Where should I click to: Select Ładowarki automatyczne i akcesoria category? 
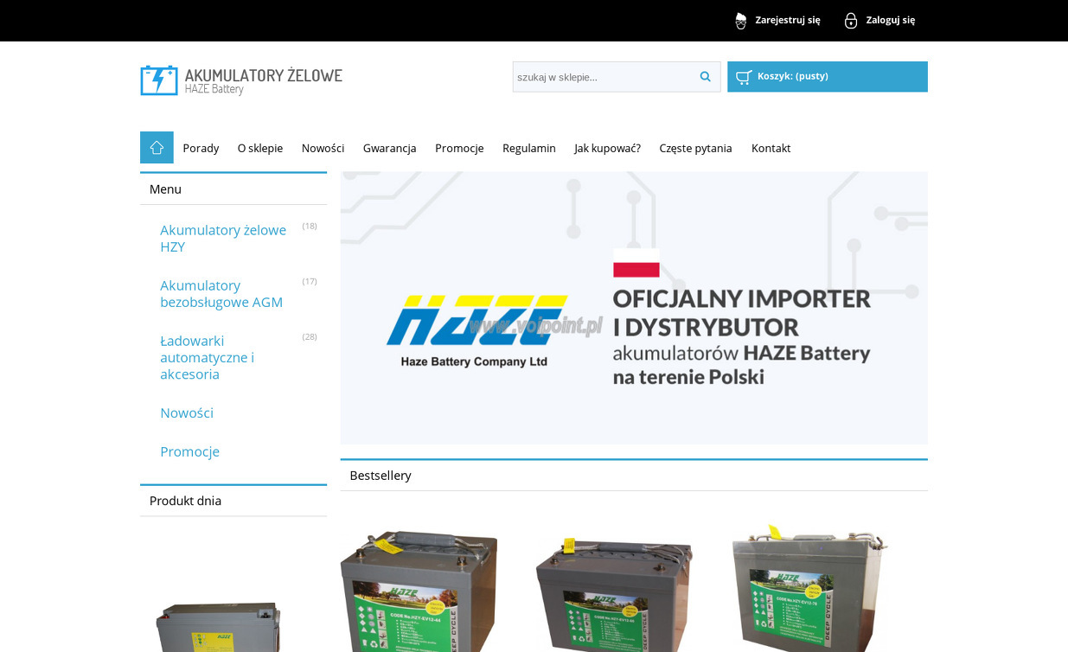coord(208,357)
